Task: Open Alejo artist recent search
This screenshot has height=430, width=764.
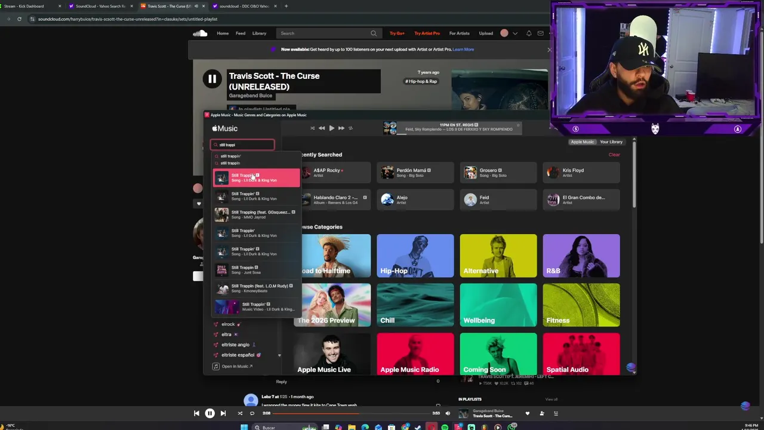Action: coord(415,199)
